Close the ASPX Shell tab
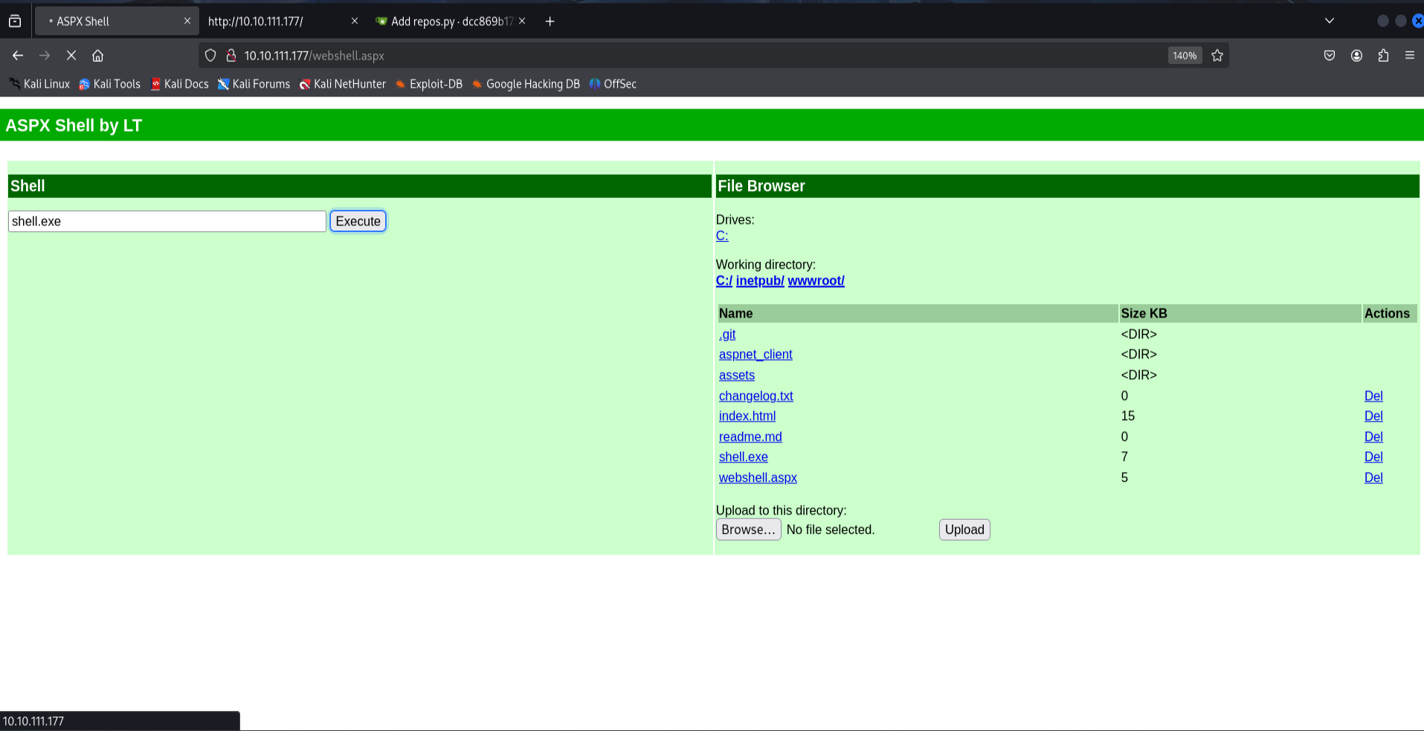1424x731 pixels. [187, 22]
